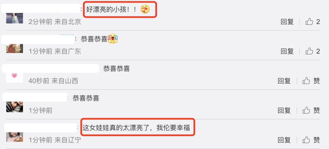Screen dimensions: 329x149
Task: Click the hugging emoji in first comment
Action: [x=145, y=9]
